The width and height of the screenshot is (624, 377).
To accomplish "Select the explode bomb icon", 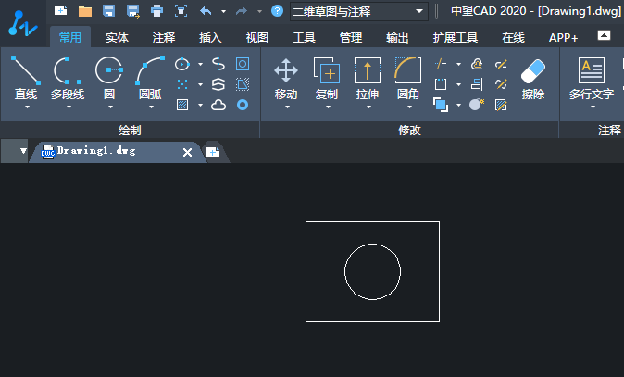I will coord(477,105).
